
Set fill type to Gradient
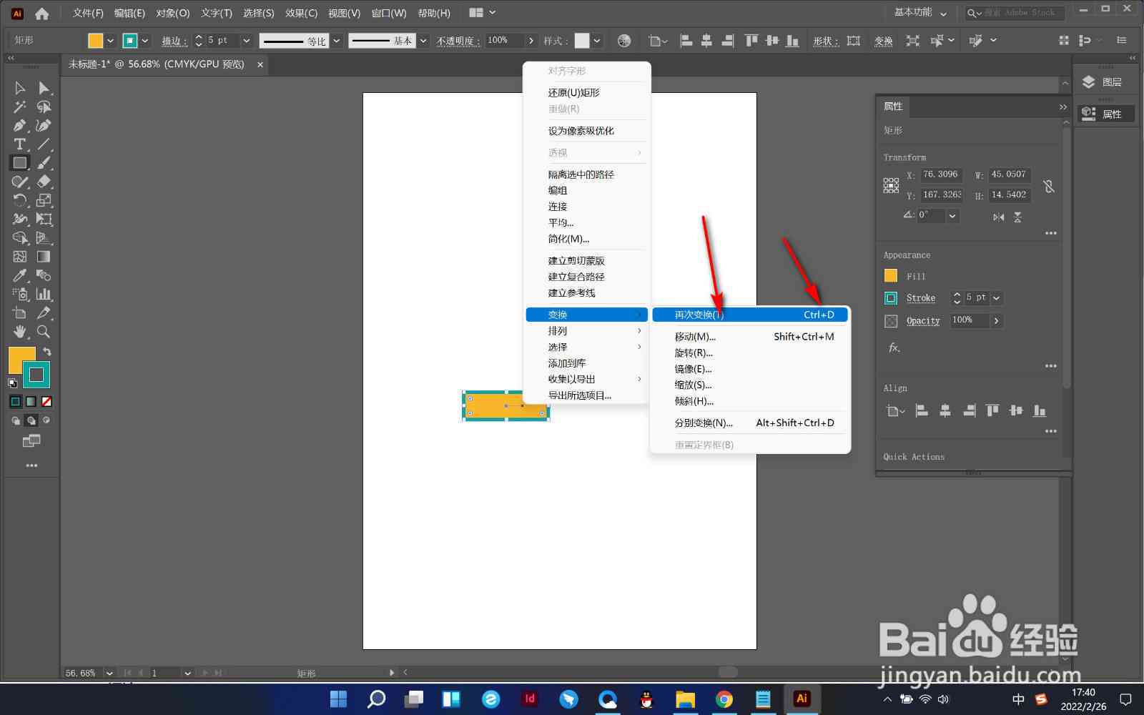(x=31, y=402)
